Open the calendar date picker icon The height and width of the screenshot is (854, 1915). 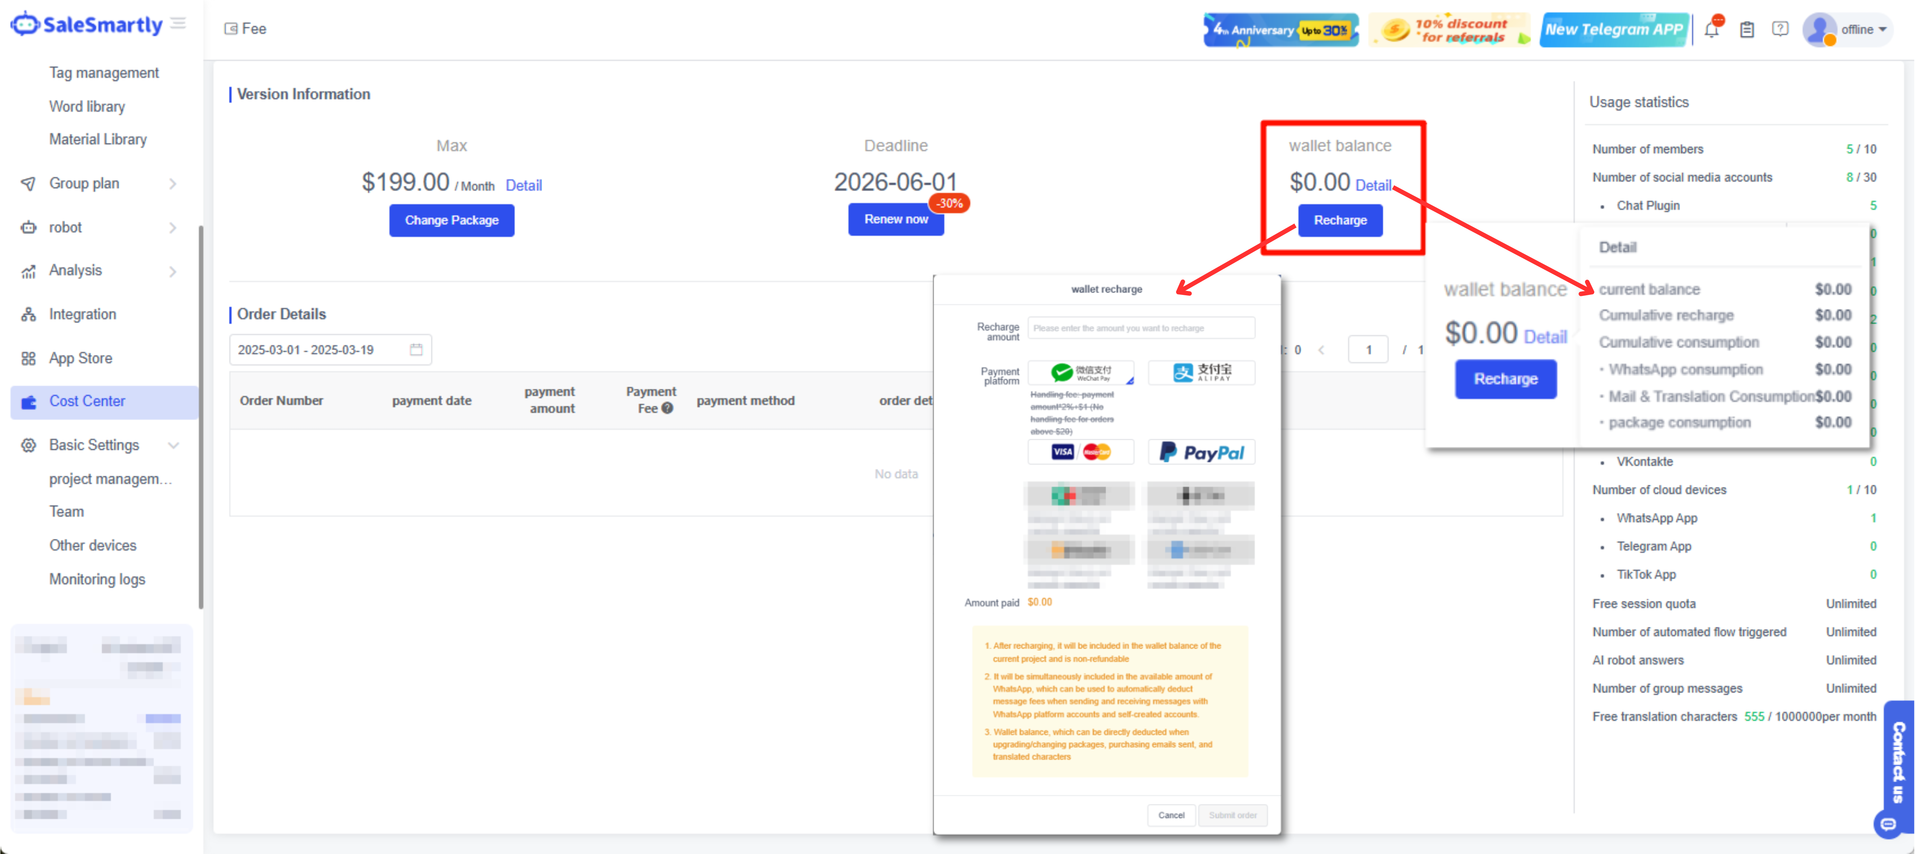click(416, 349)
